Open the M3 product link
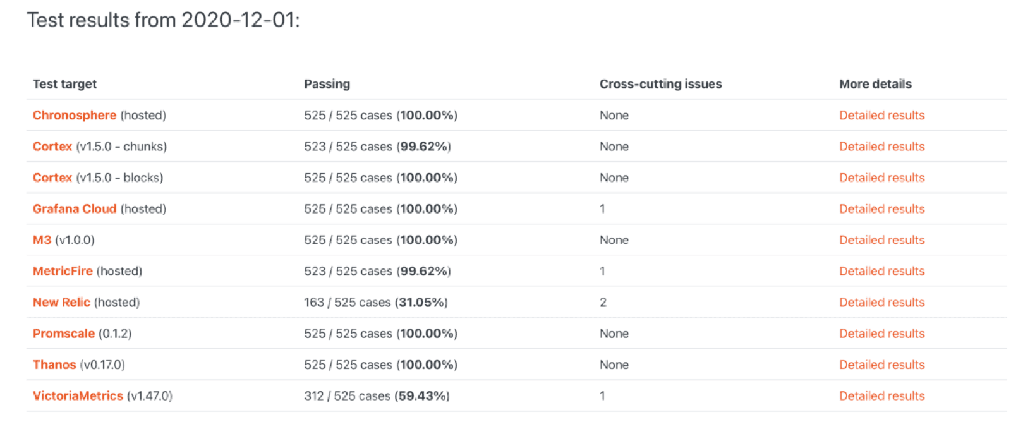1011x422 pixels. pyautogui.click(x=40, y=240)
